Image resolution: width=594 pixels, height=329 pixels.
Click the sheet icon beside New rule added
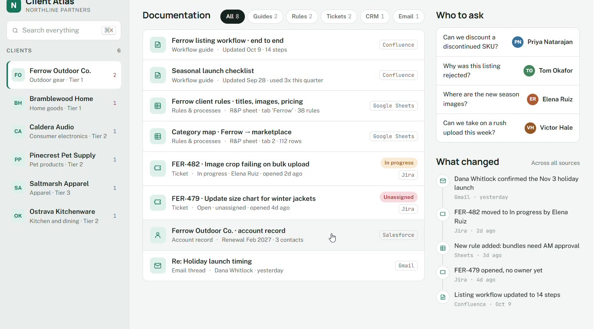[443, 248]
